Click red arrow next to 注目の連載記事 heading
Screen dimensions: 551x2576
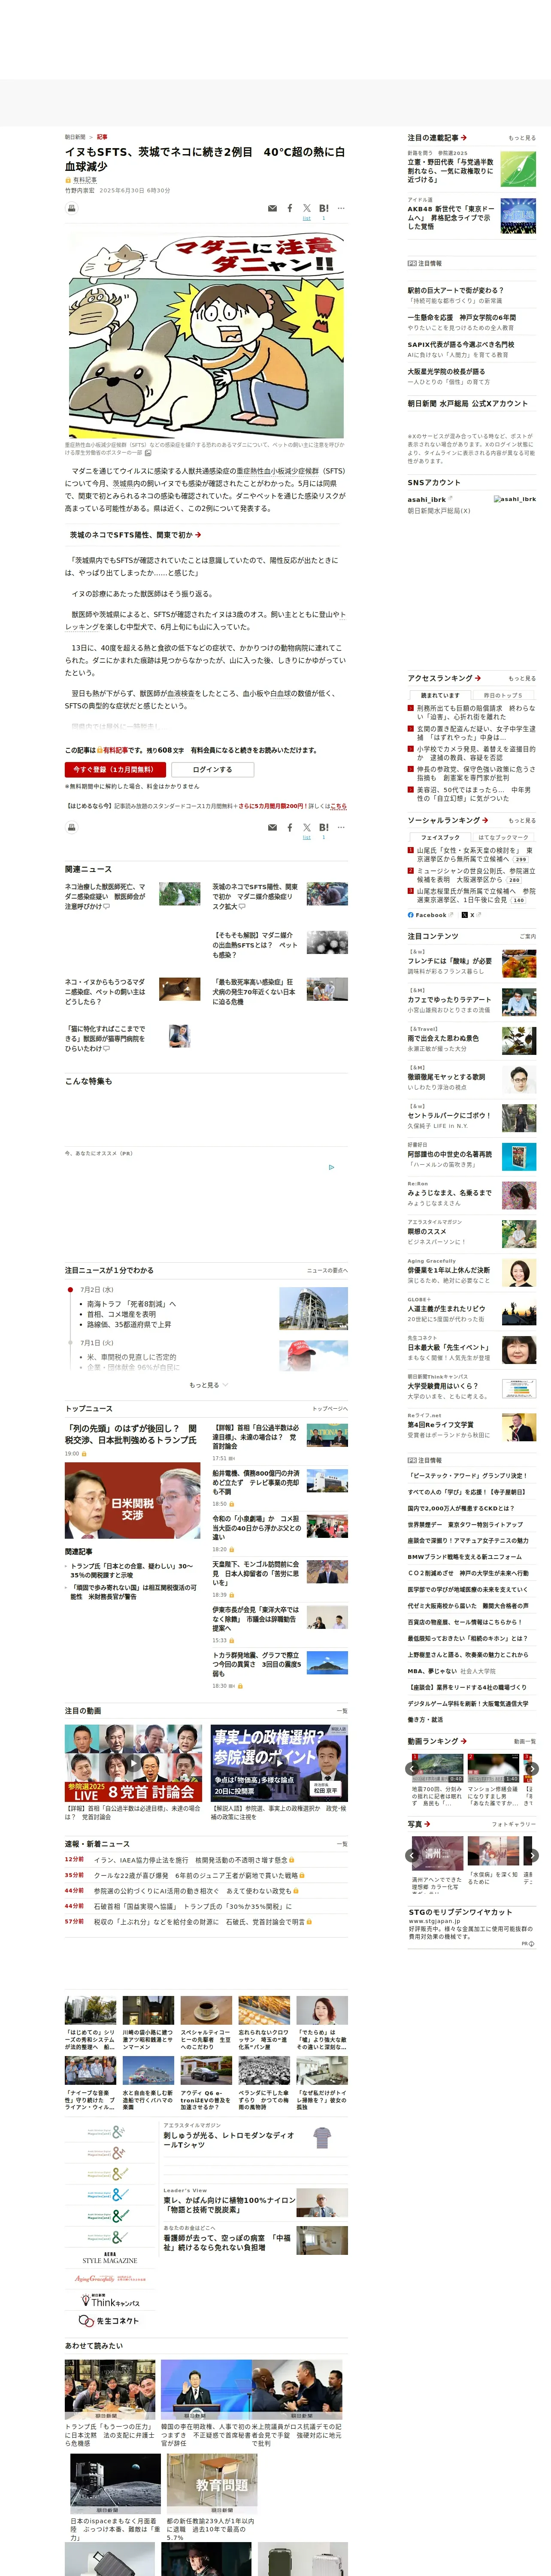[x=464, y=138]
